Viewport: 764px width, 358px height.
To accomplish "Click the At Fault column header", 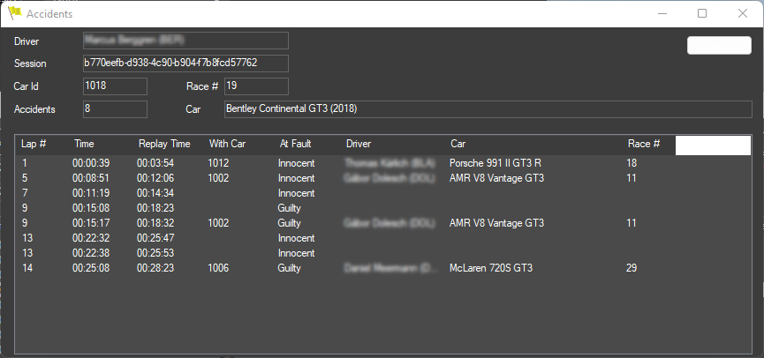I will point(295,144).
